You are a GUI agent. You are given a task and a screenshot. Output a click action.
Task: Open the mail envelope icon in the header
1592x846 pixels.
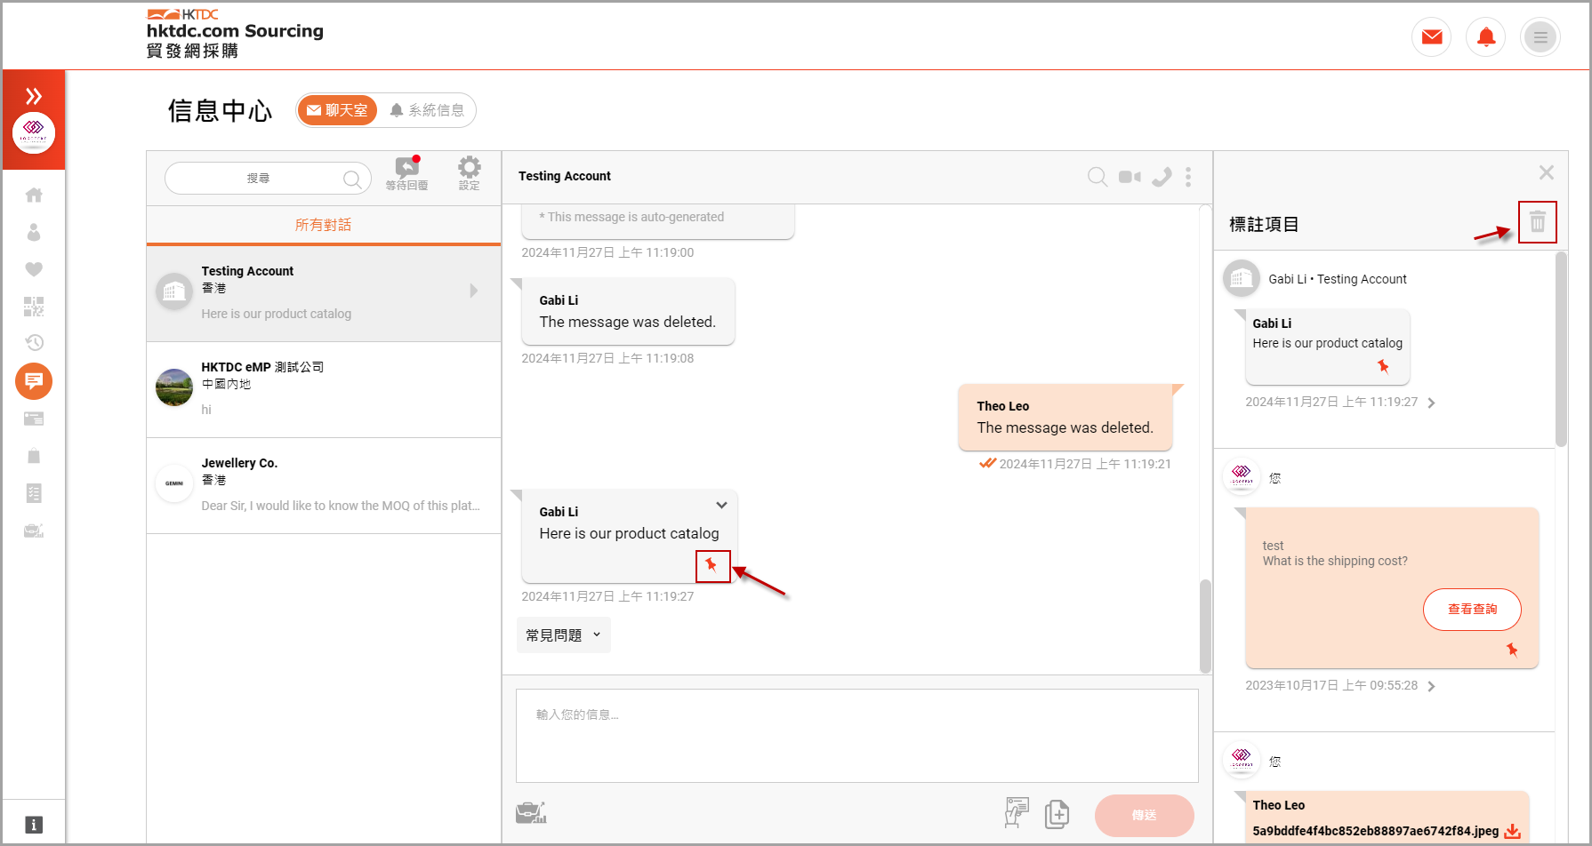[1431, 37]
